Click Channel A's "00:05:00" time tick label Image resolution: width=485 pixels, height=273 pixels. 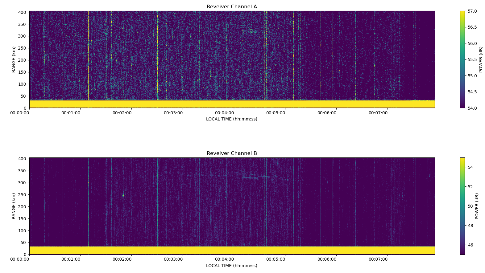click(x=276, y=113)
